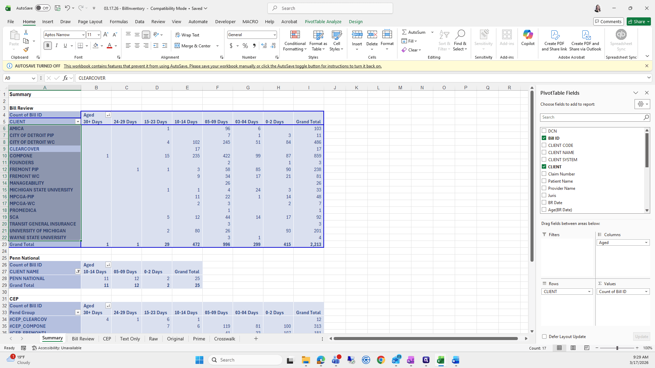The width and height of the screenshot is (655, 368).
Task: Launch Copilot
Action: click(528, 37)
